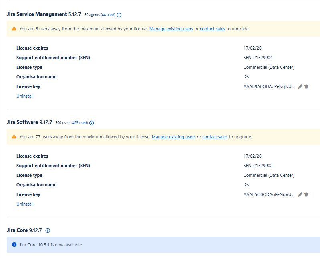Open Manage existing users link for Jira Software
The image size is (320, 258).
[x=174, y=137]
